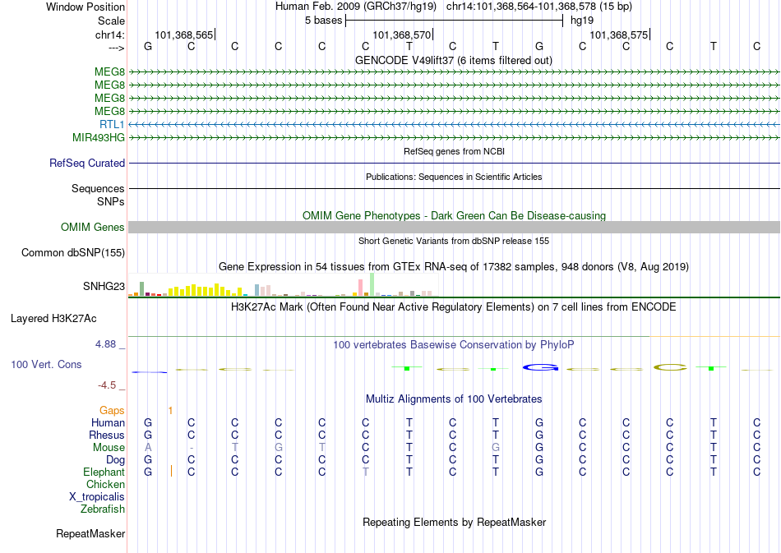Select the Gaps row label
Viewport: 781px width, 553px height.
tap(112, 410)
